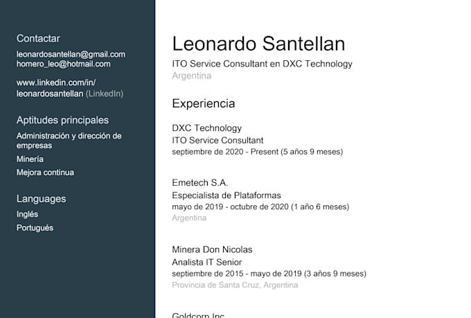
Task: Click the leonardosantellan LinkedIn handle
Action: tap(50, 94)
